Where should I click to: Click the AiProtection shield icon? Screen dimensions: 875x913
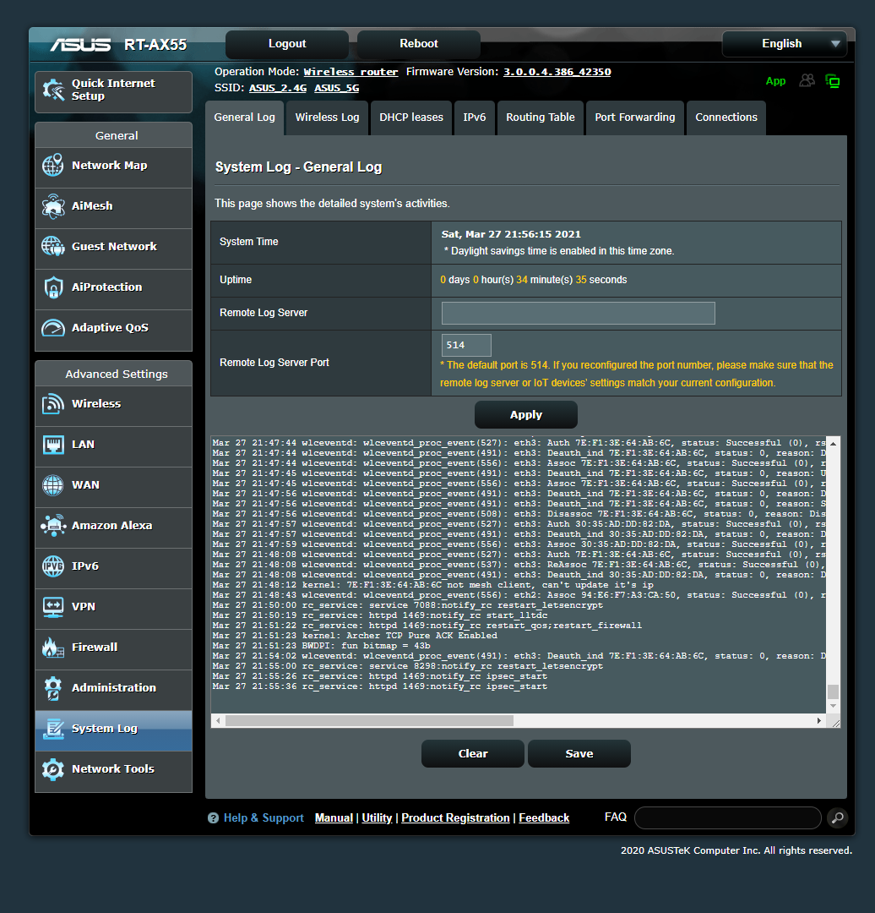tap(53, 287)
